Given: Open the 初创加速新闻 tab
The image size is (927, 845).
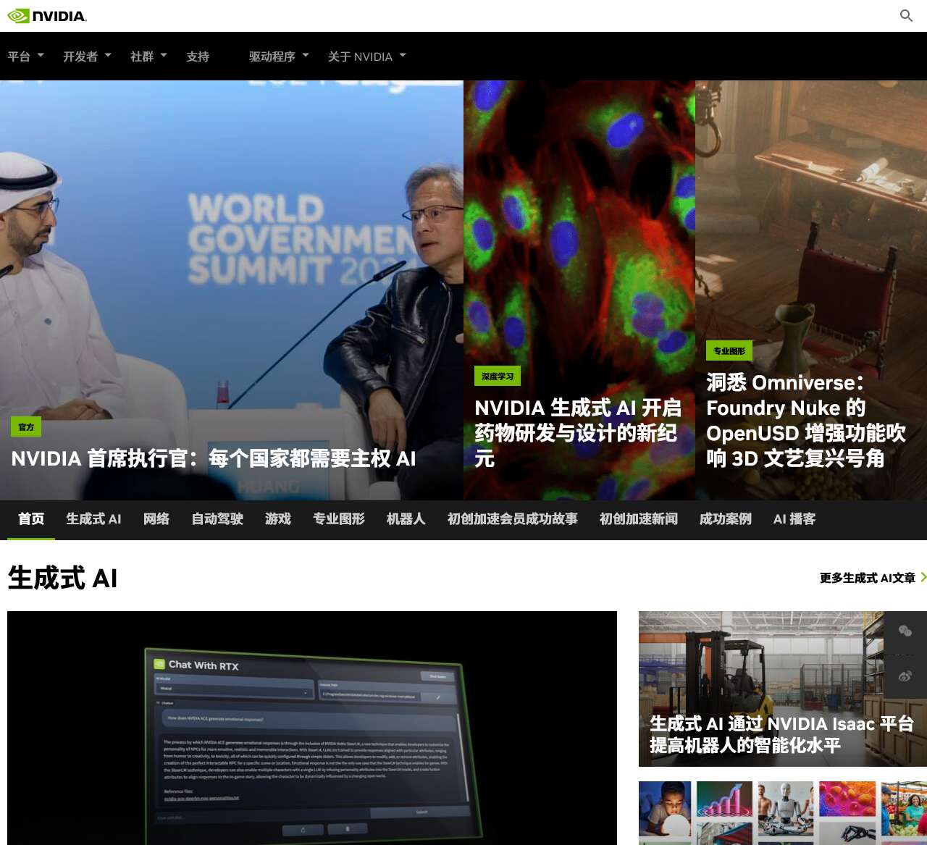Looking at the screenshot, I should click(x=639, y=519).
